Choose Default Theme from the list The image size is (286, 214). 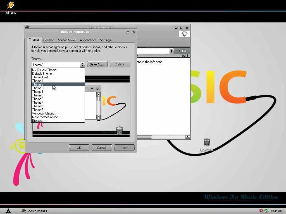[x=58, y=74]
